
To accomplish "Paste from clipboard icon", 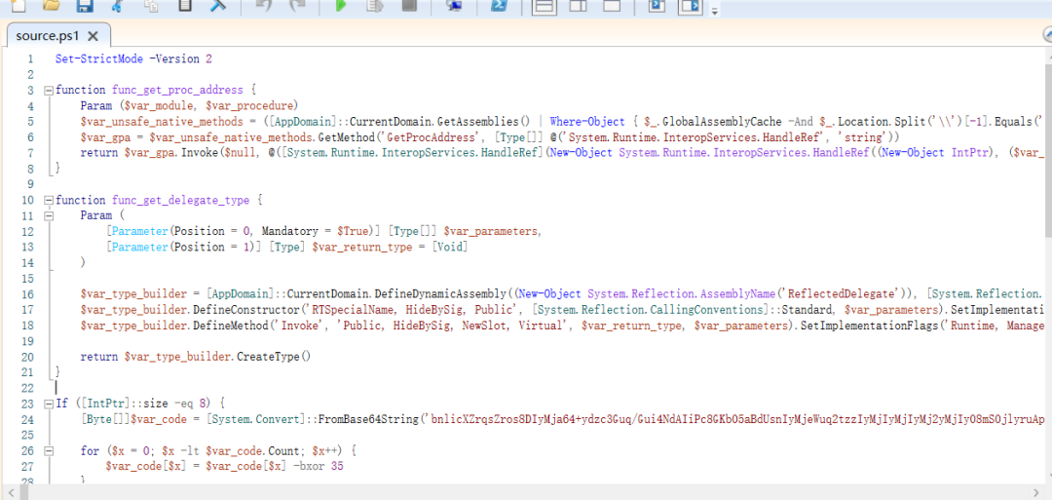I will (x=184, y=6).
